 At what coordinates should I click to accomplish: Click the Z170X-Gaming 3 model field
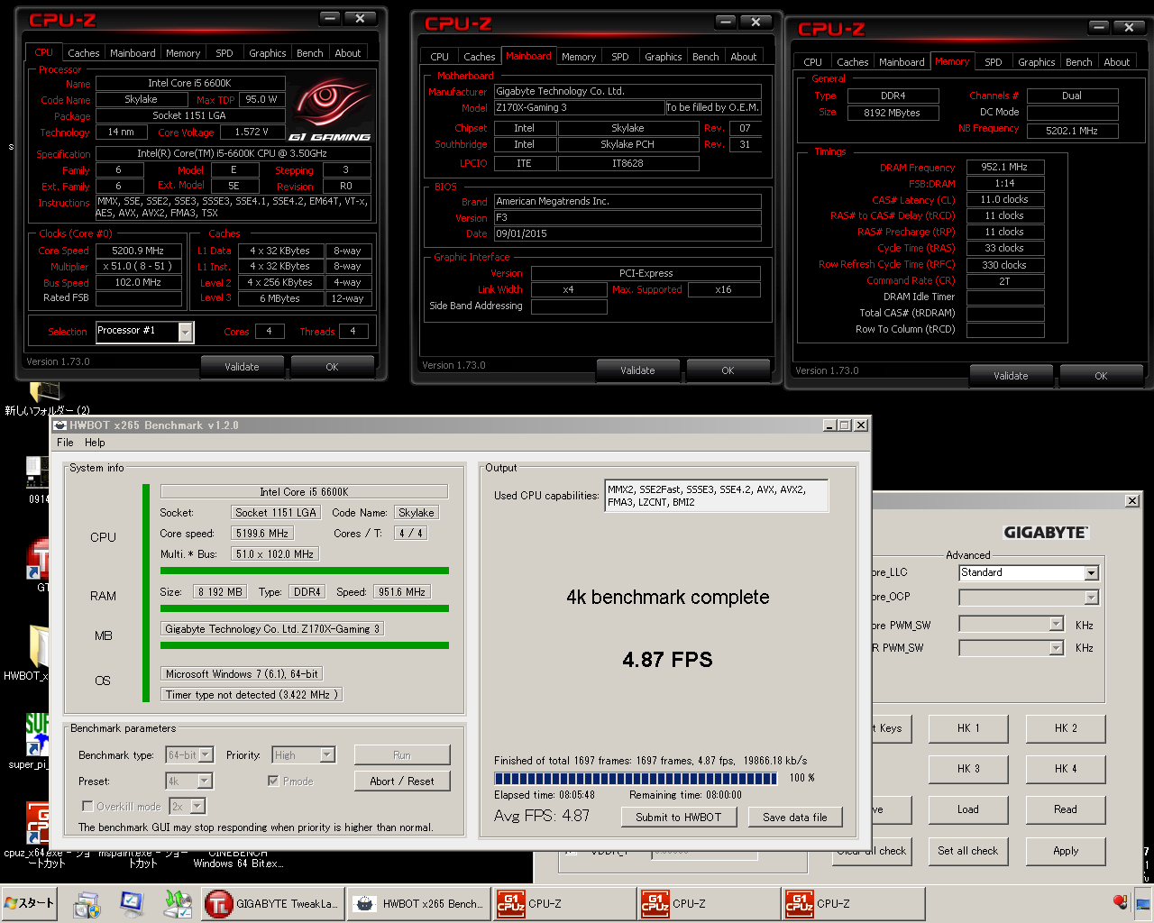coord(579,107)
